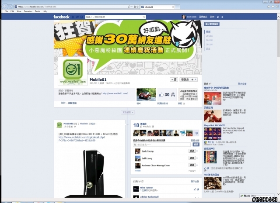Click the browser Home icon
Image resolution: width=280 pixels, height=203 pixels.
(269, 7)
